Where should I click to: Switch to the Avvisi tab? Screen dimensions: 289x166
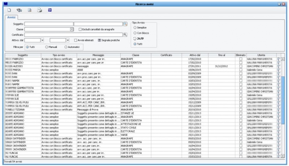[x=11, y=17]
